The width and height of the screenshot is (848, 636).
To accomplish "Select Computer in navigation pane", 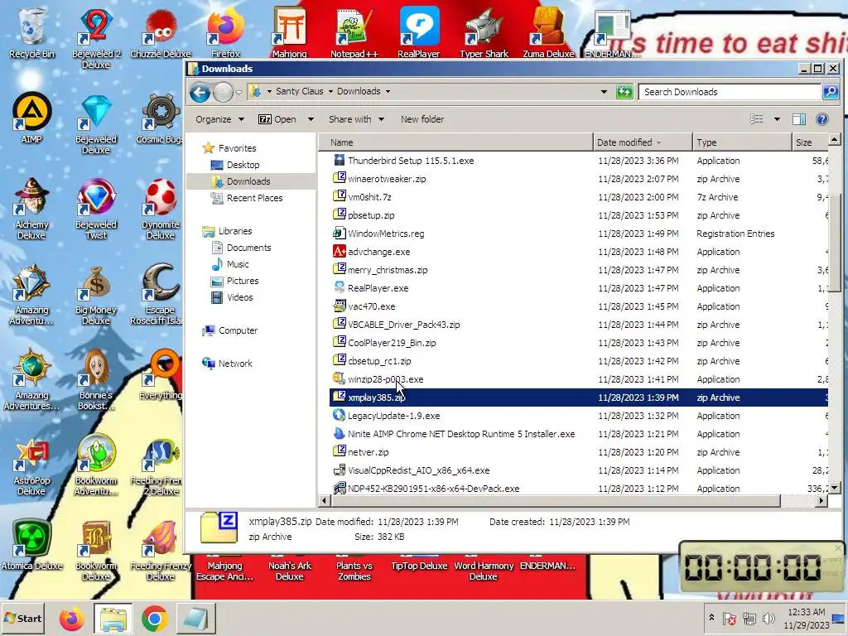I will [x=230, y=330].
